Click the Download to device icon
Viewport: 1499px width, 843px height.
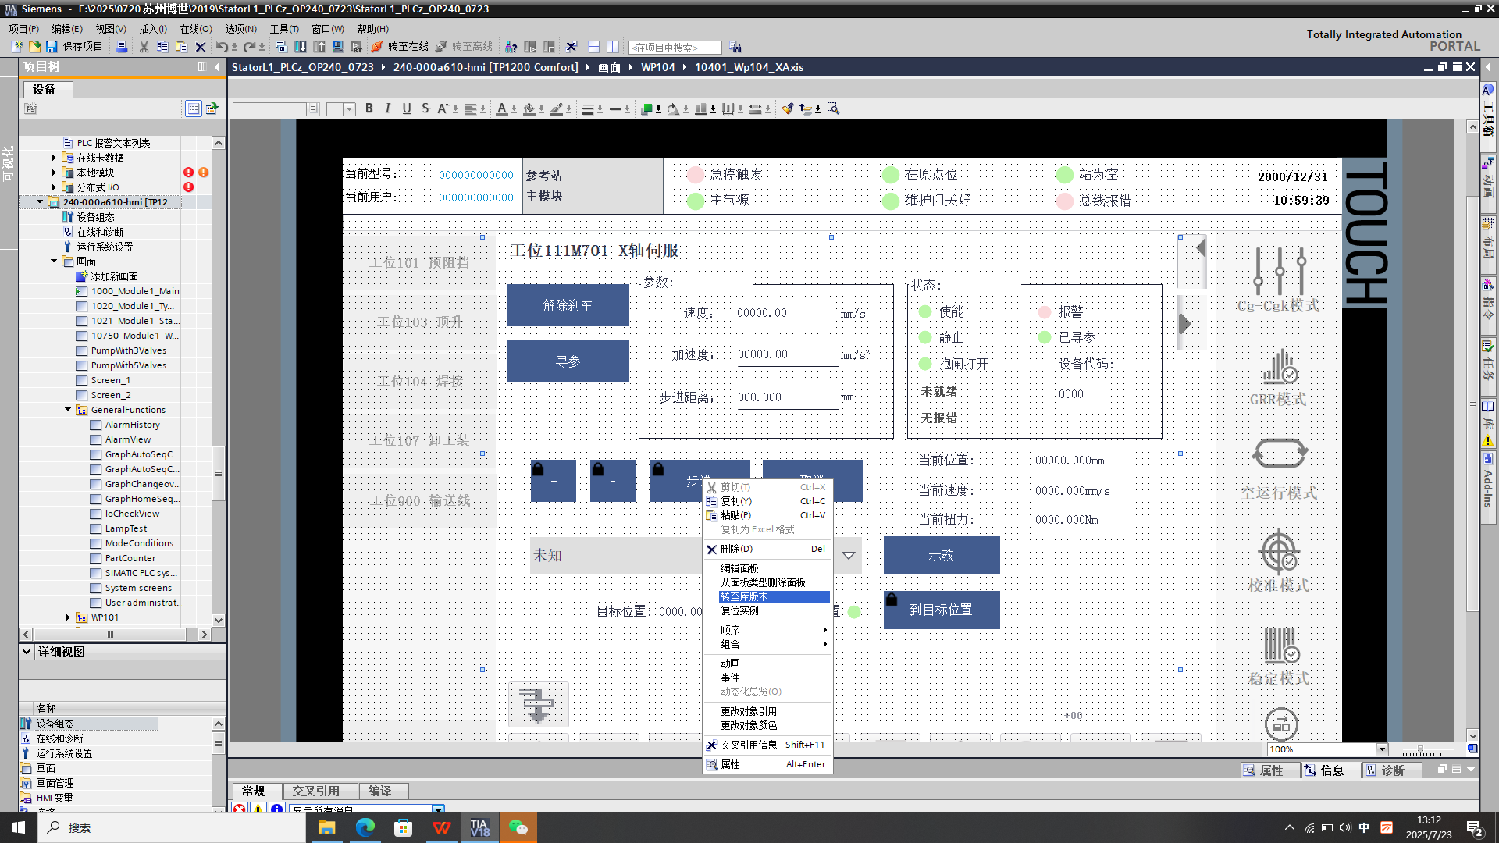point(301,47)
